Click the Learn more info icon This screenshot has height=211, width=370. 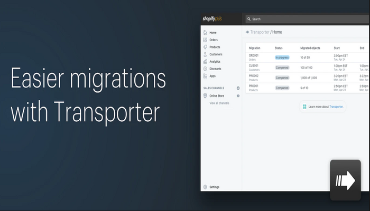pos(304,107)
